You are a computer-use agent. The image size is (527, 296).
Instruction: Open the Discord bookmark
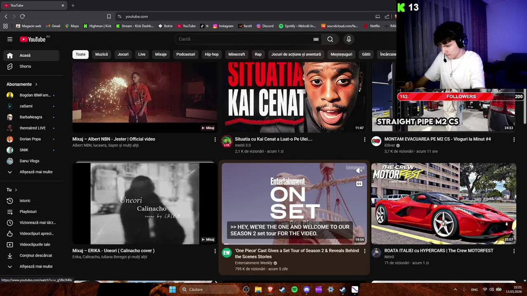(x=265, y=26)
